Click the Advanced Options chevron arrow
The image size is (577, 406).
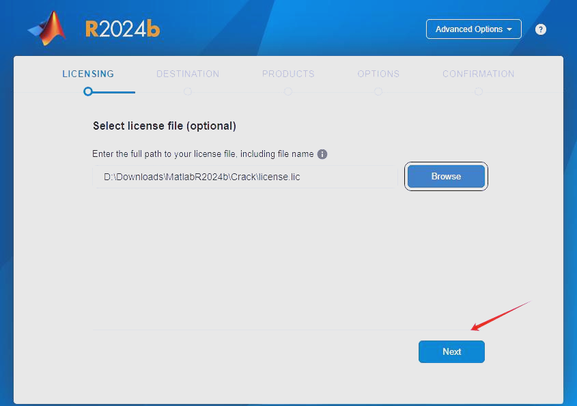[509, 29]
